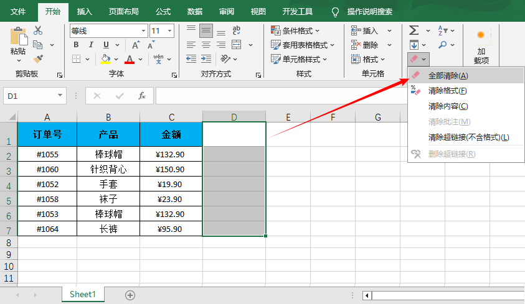Choose 清除格式(F) from menu

466,91
